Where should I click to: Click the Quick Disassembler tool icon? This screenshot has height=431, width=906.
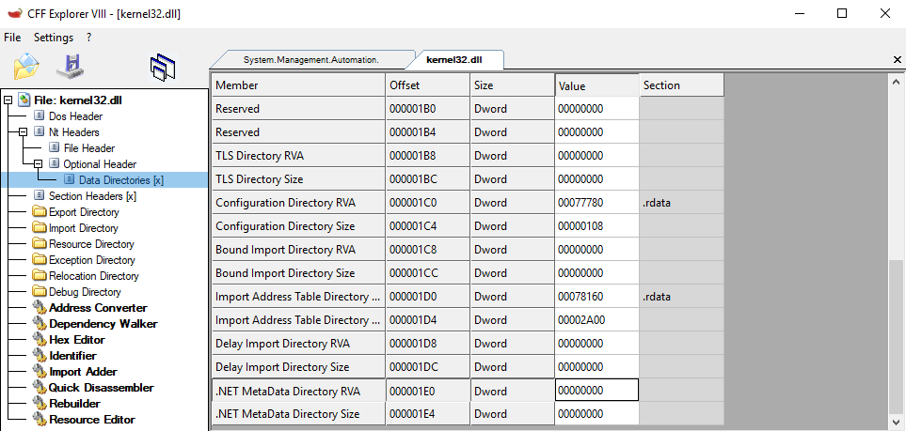40,388
